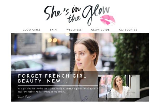This screenshot has width=161, height=105.
Task: Select Wellness in the navigation bar
Action: click(74, 30)
